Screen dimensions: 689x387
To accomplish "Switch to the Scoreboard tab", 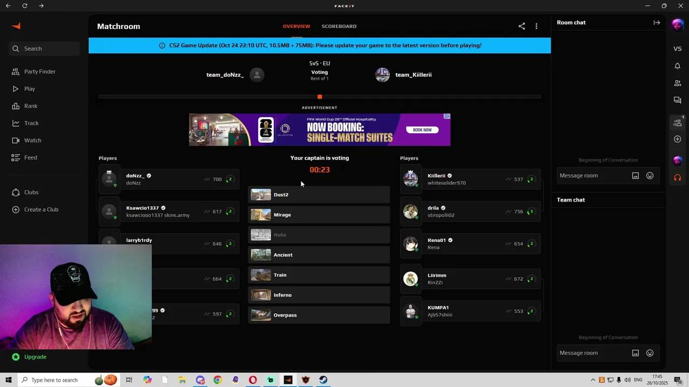I will pos(339,26).
